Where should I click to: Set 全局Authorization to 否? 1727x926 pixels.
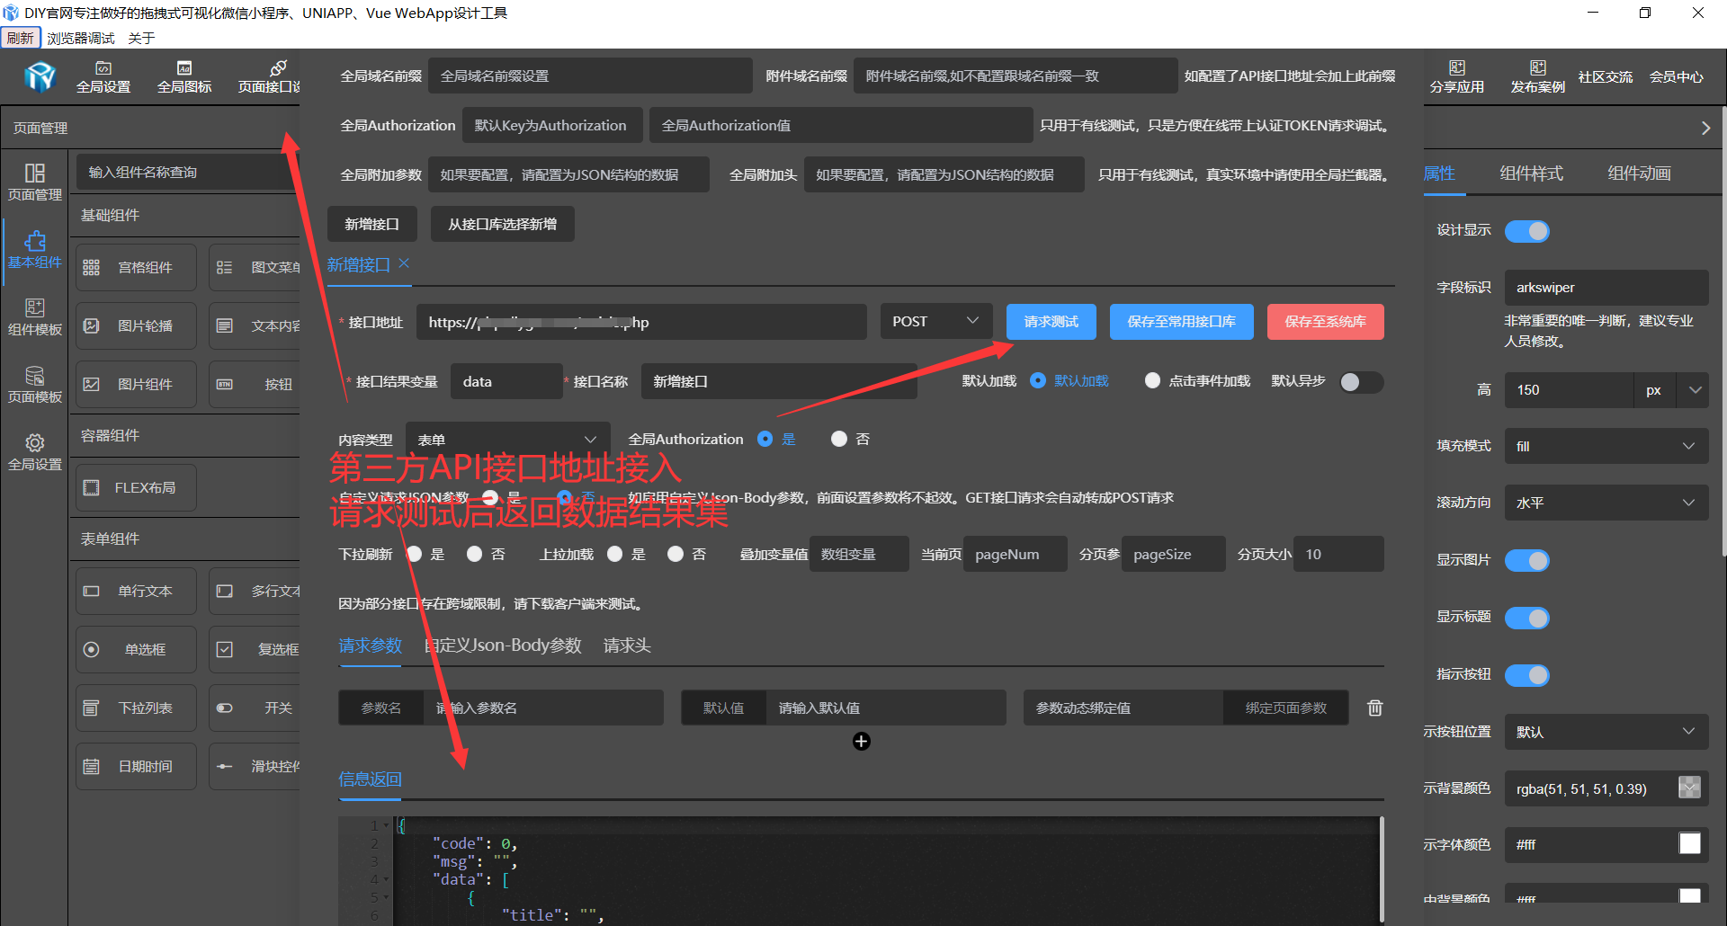pos(839,439)
